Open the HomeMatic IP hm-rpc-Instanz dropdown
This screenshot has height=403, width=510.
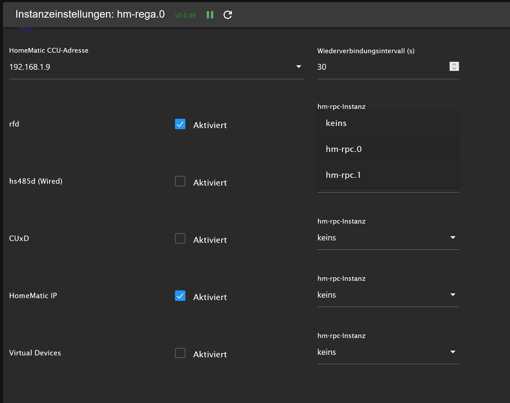388,295
